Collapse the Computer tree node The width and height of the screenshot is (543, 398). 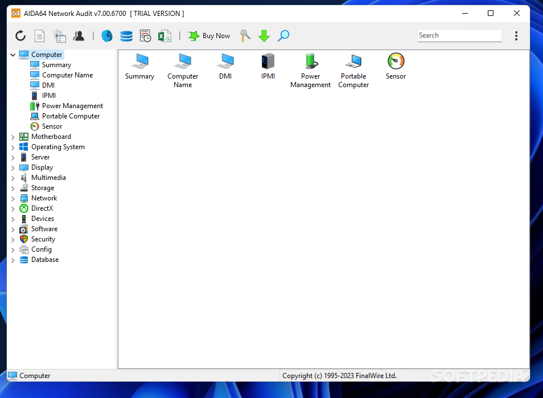[x=13, y=55]
